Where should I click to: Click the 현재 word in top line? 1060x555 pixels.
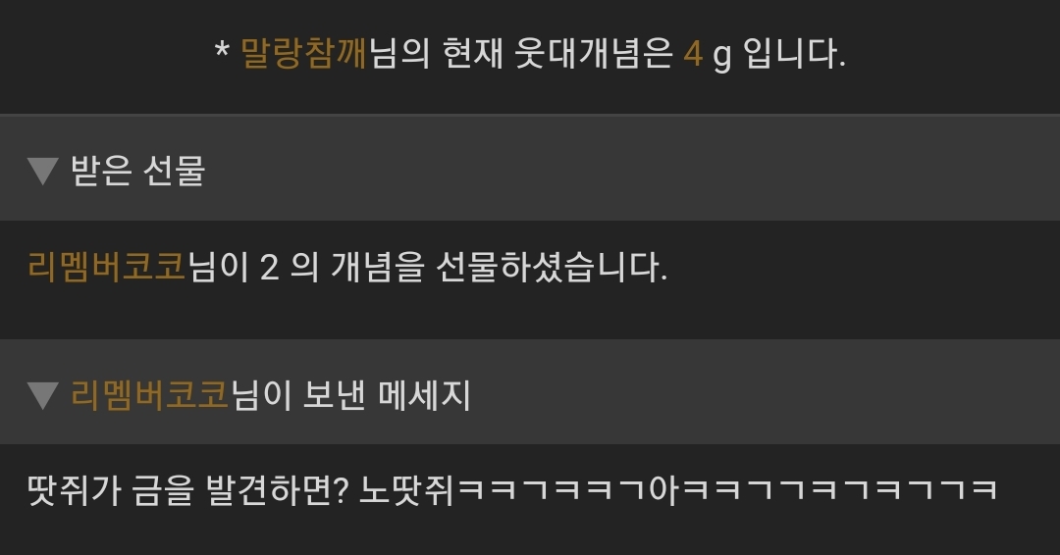click(472, 53)
